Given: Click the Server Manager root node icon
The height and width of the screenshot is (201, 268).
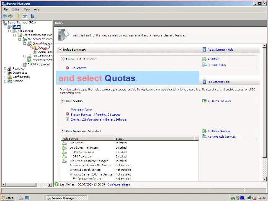Looking at the screenshot, I should [x=5, y=23].
